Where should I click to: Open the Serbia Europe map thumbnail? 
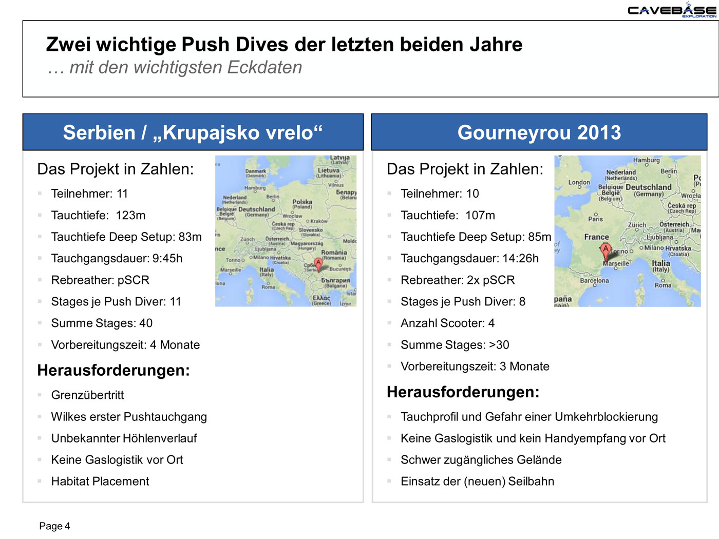pyautogui.click(x=286, y=231)
